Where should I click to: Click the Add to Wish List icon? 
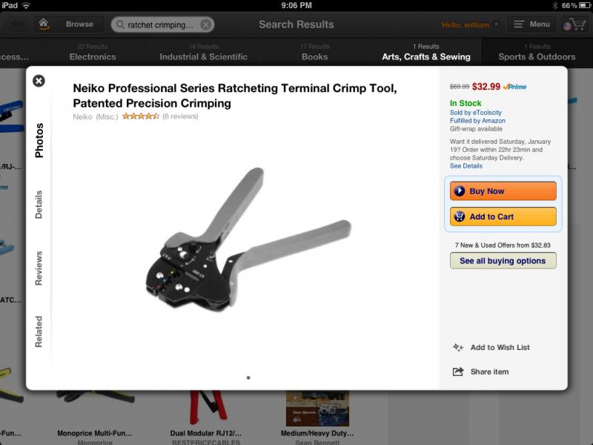pos(458,347)
